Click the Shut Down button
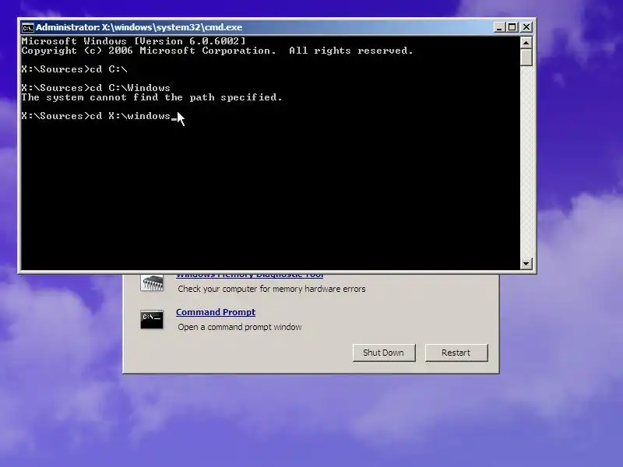623x467 pixels. (x=384, y=353)
